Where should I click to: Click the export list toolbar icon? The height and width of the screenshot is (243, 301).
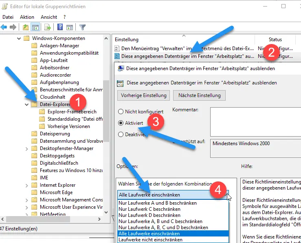tap(48, 27)
